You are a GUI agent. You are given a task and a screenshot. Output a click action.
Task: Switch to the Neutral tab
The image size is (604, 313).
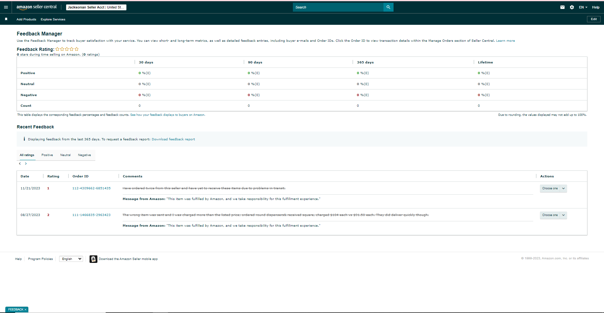click(x=65, y=155)
